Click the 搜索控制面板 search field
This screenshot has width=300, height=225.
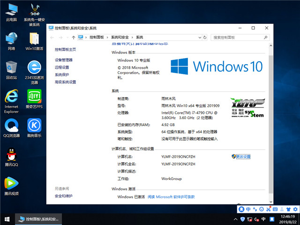coord(237,37)
